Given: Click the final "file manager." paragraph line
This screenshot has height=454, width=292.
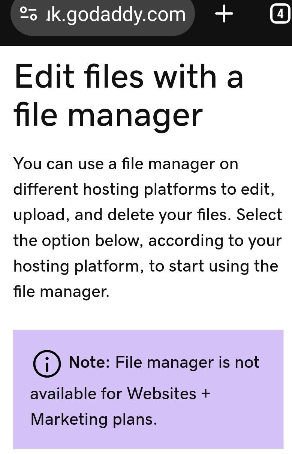Looking at the screenshot, I should tap(61, 291).
